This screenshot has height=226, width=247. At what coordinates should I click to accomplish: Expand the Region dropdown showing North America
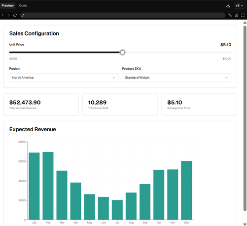(64, 78)
